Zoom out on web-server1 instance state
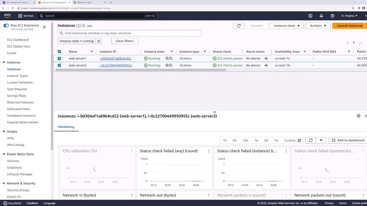The height and width of the screenshot is (206, 367). 171,58
